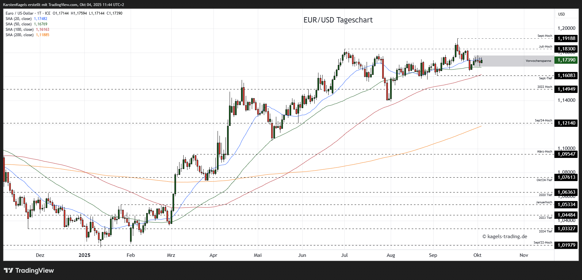Click the SMA (20, close) legend entry

[18, 19]
